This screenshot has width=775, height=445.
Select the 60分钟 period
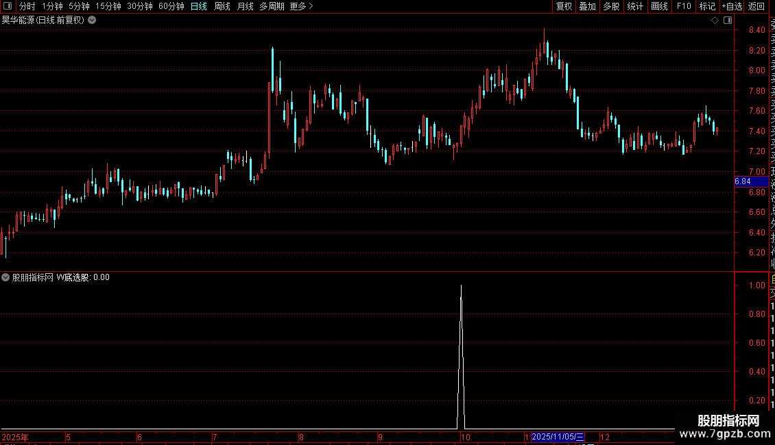pyautogui.click(x=171, y=6)
